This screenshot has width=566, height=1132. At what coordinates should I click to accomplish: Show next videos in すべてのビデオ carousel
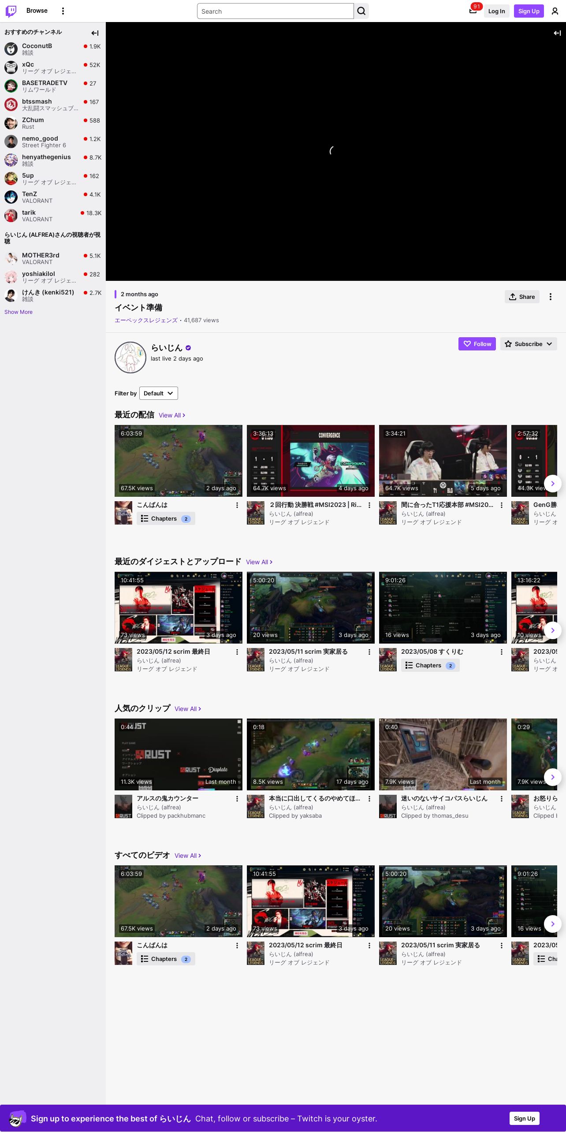pyautogui.click(x=553, y=924)
